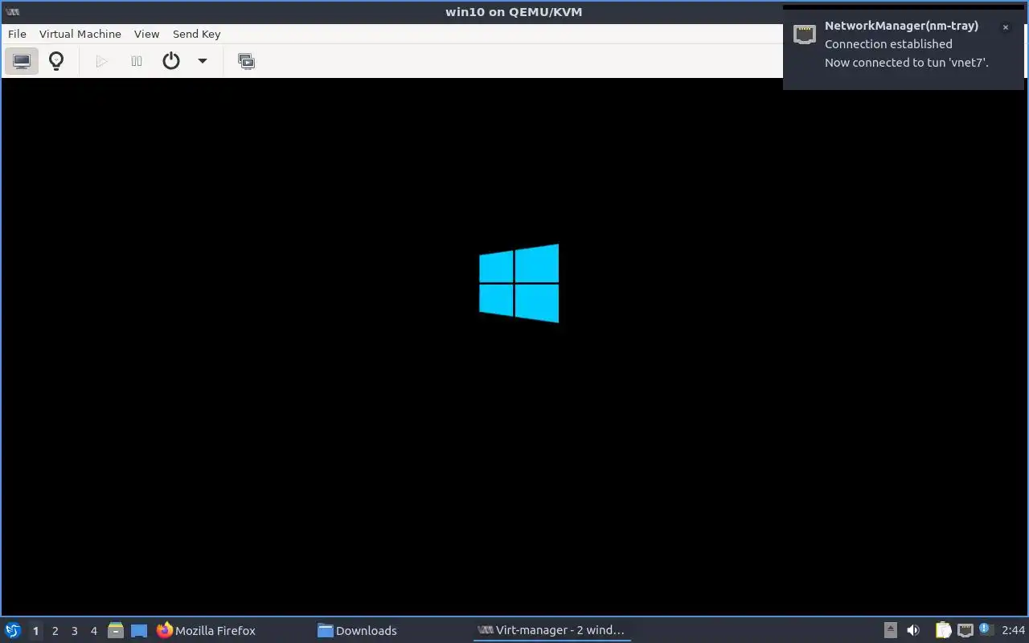This screenshot has width=1029, height=643.
Task: Click the show desktop icon in the panel
Action: [x=139, y=631]
